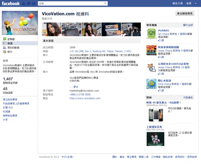Viewport: 201px width, 164px height.
Task: Click the add-to-my-page's-favorites sidebar link
Action: click(x=16, y=104)
